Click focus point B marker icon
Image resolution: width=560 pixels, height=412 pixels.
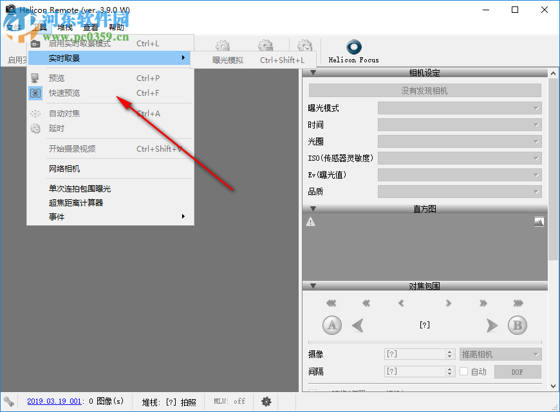pos(518,325)
